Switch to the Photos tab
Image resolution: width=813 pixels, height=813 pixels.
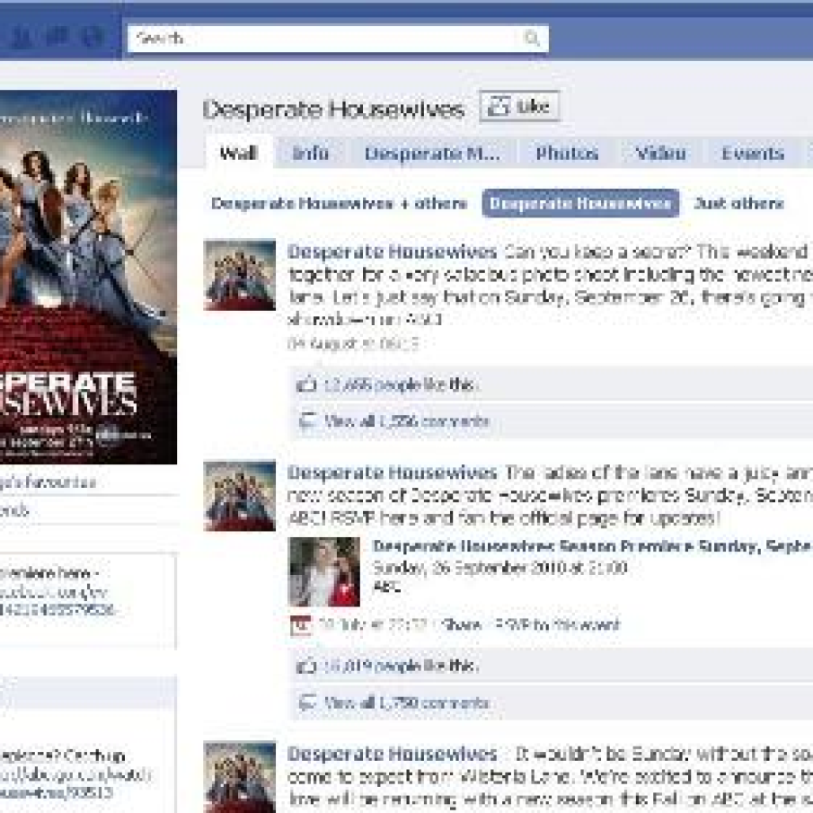pyautogui.click(x=567, y=154)
